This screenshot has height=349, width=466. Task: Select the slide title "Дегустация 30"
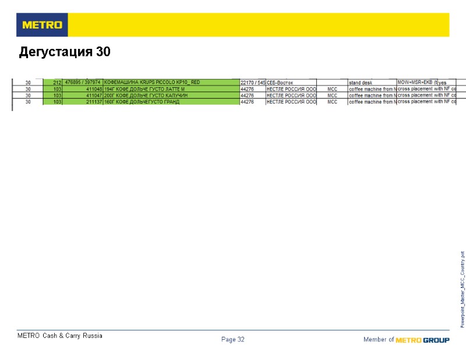[65, 52]
